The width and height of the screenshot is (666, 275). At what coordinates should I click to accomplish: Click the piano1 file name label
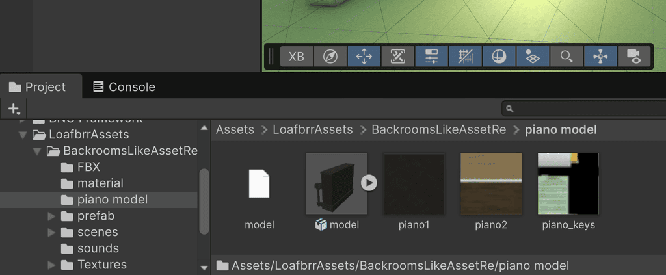[414, 225]
